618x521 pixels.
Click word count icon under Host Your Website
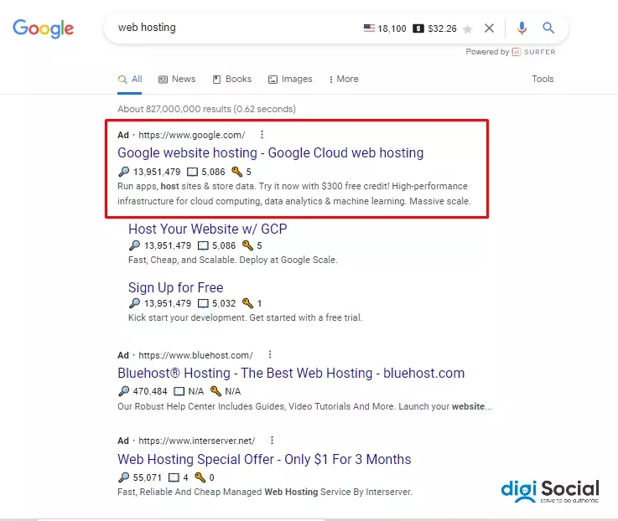pyautogui.click(x=203, y=245)
